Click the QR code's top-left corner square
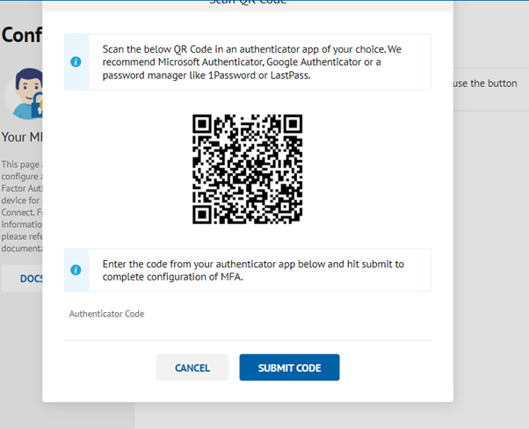The image size is (529, 429). coord(204,125)
